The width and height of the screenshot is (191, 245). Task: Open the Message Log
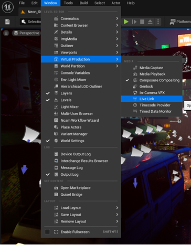[81, 168]
